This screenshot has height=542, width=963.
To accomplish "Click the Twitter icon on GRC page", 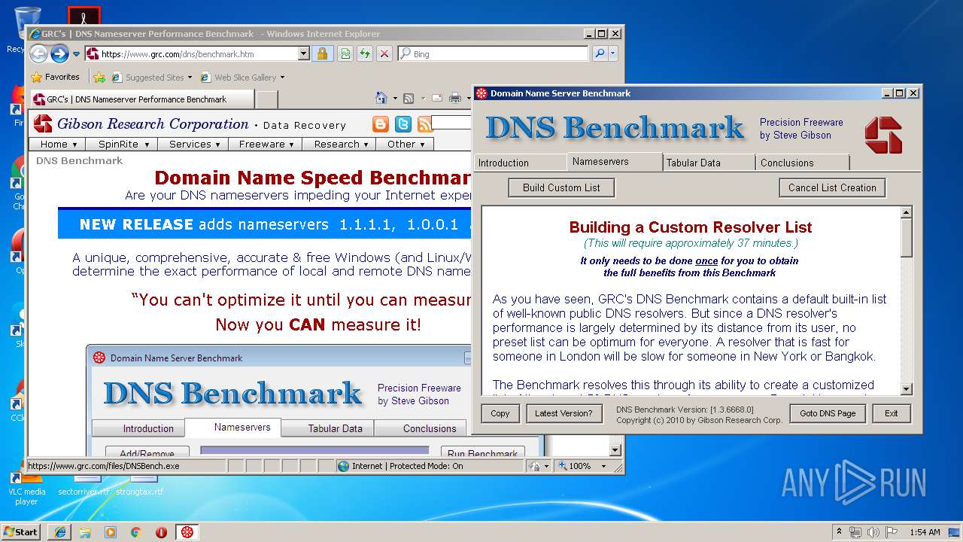I will pyautogui.click(x=403, y=124).
